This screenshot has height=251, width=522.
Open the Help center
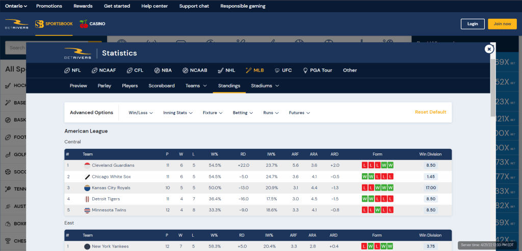click(x=154, y=6)
